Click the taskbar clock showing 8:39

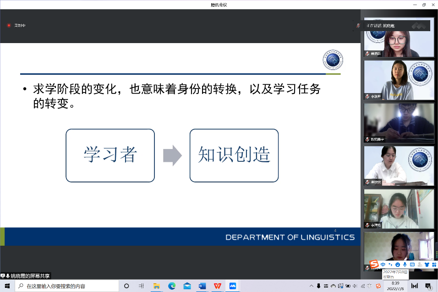coord(395,286)
